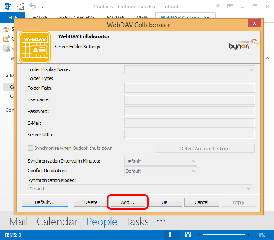Close the WebDAV Collaborator dialog with red X

pyautogui.click(x=254, y=23)
